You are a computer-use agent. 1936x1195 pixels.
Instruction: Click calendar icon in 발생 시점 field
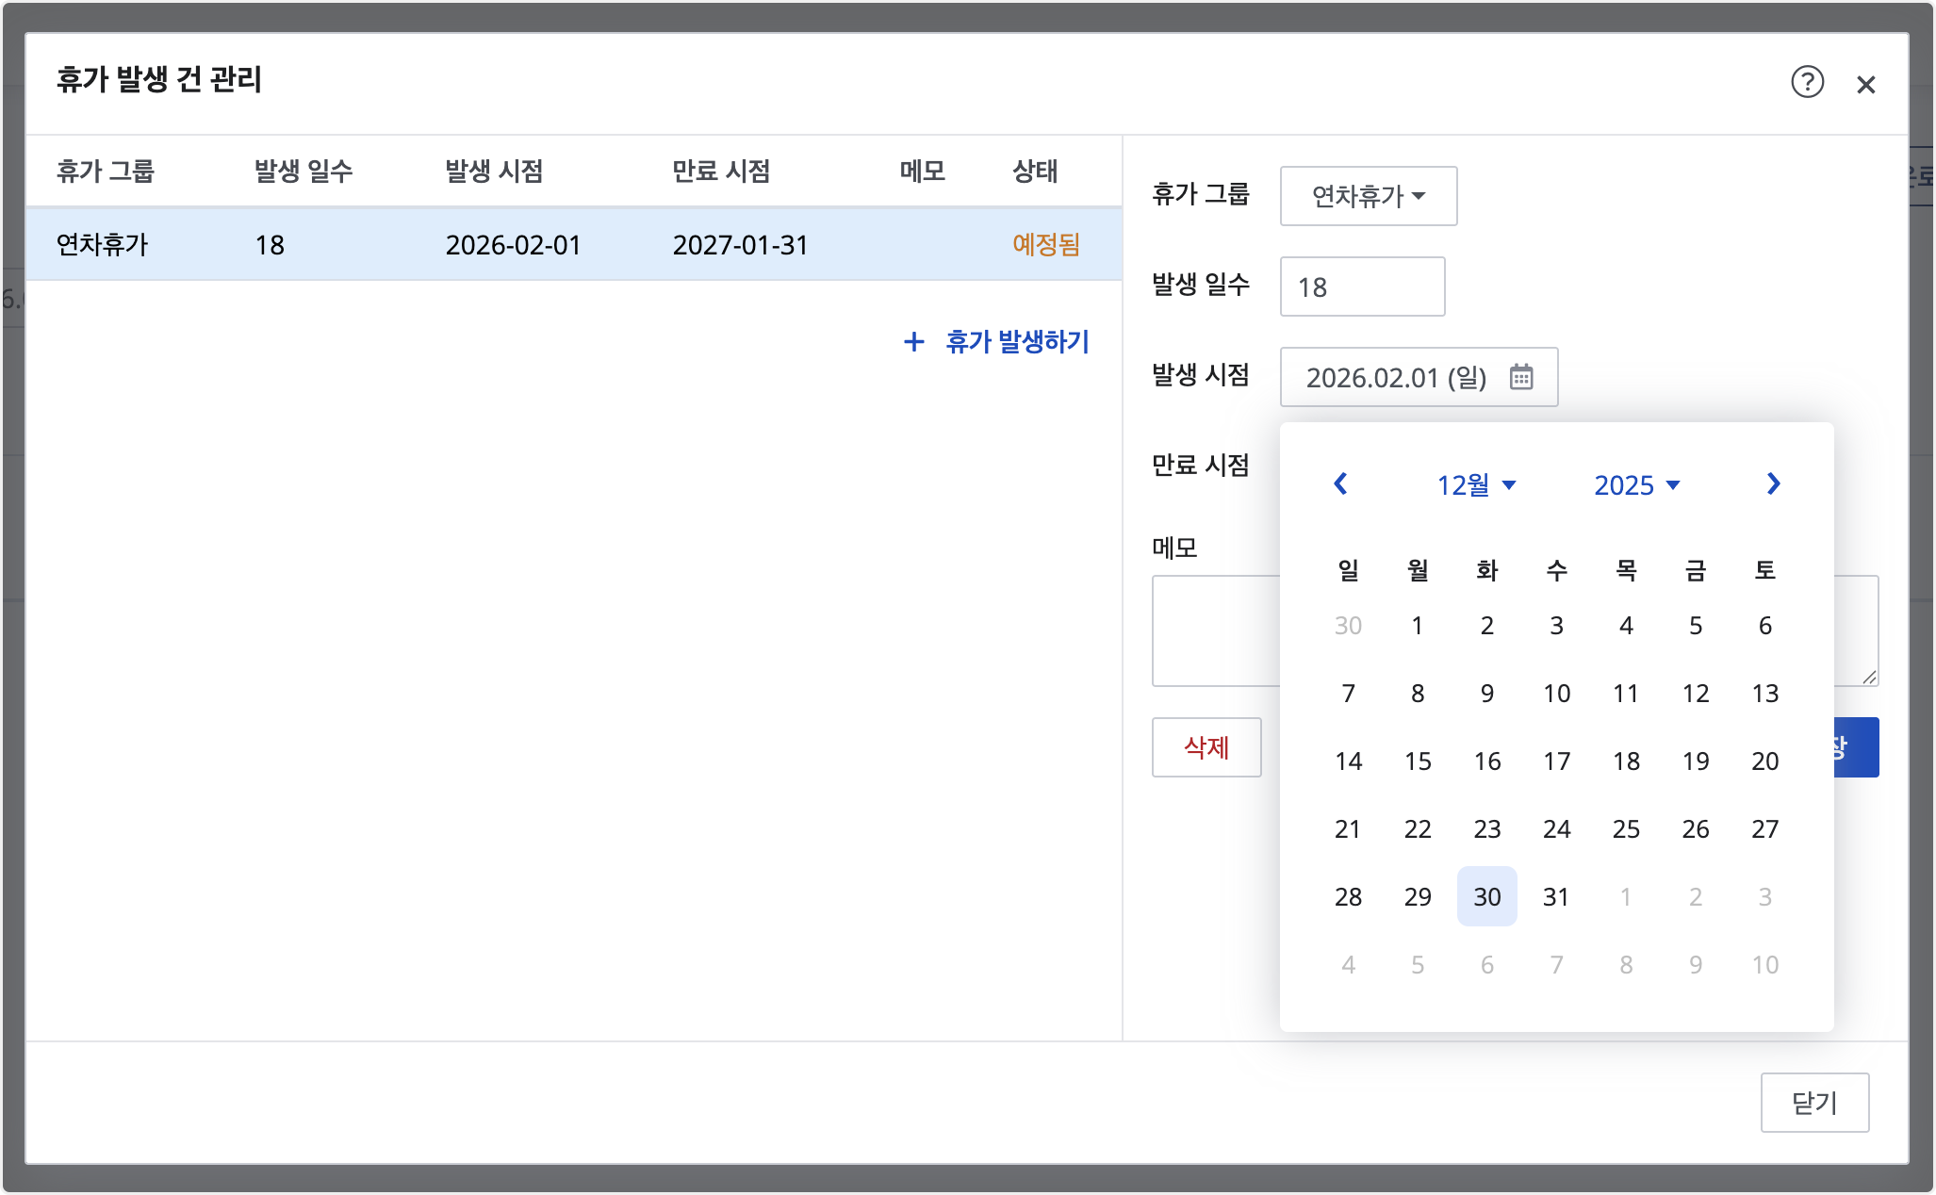pos(1521,377)
